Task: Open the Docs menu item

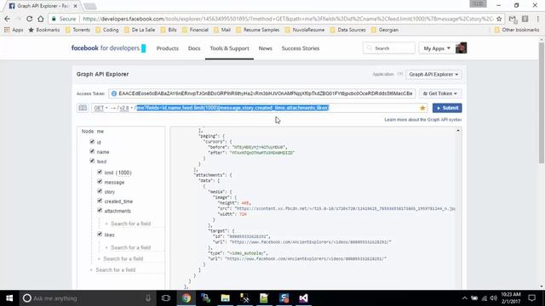Action: coord(194,48)
